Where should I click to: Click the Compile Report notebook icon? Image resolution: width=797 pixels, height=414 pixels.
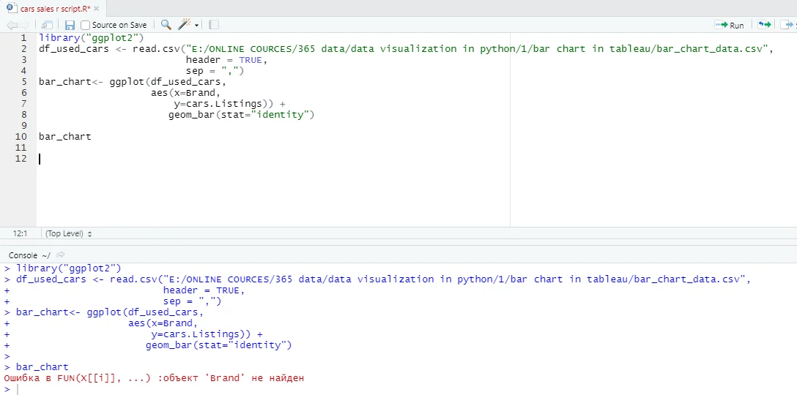pos(214,25)
